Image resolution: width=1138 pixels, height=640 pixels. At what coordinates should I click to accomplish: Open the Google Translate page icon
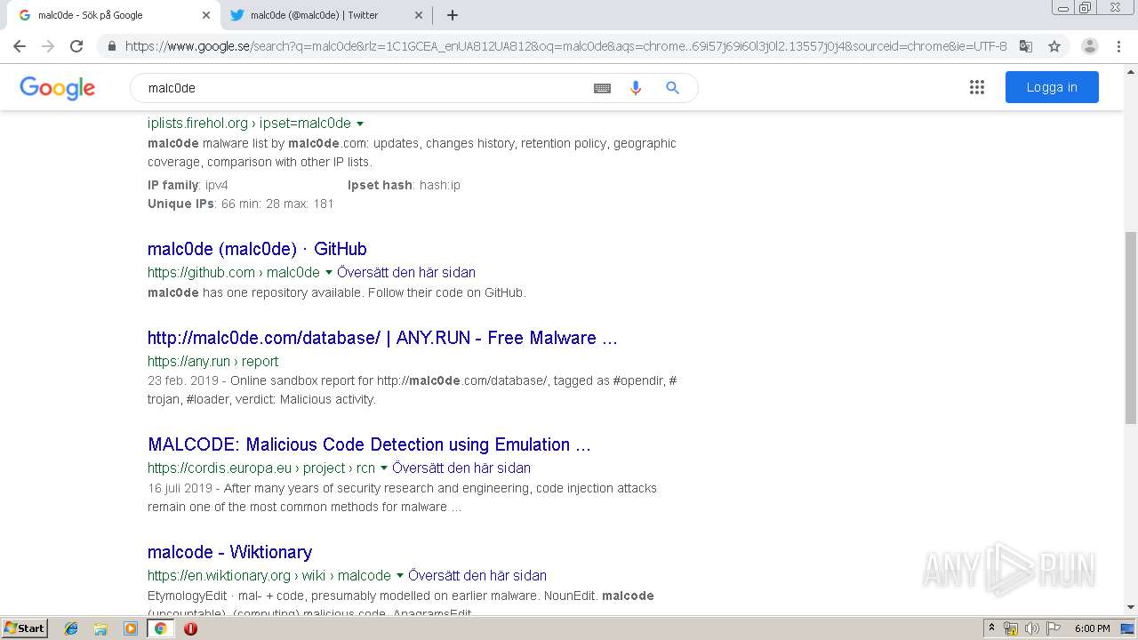tap(1025, 46)
